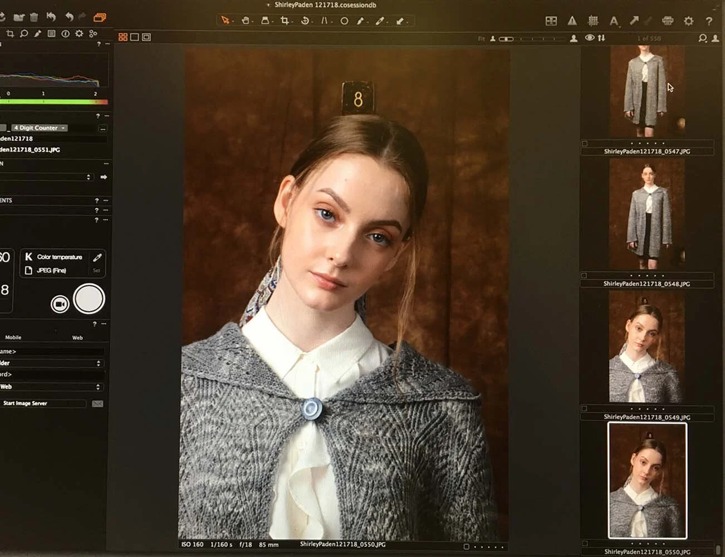The width and height of the screenshot is (725, 557).
Task: Click the Live View camera button
Action: 60,304
